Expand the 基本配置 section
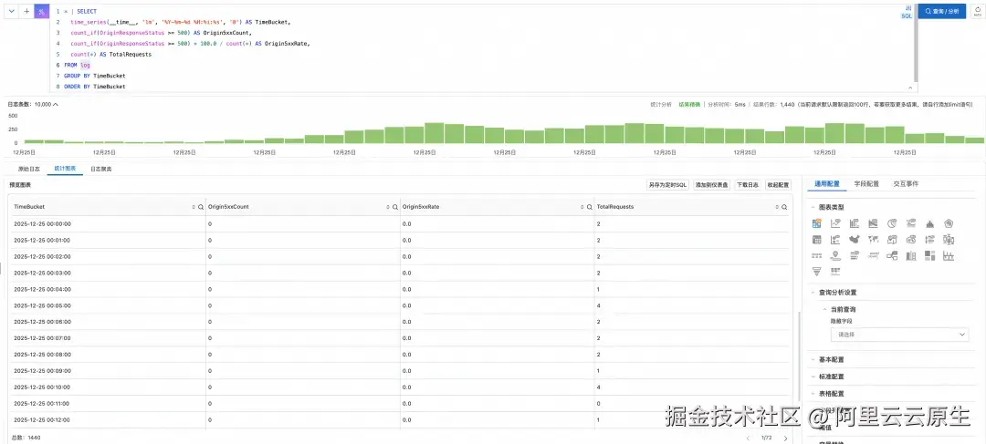This screenshot has height=444, width=986. click(x=813, y=360)
